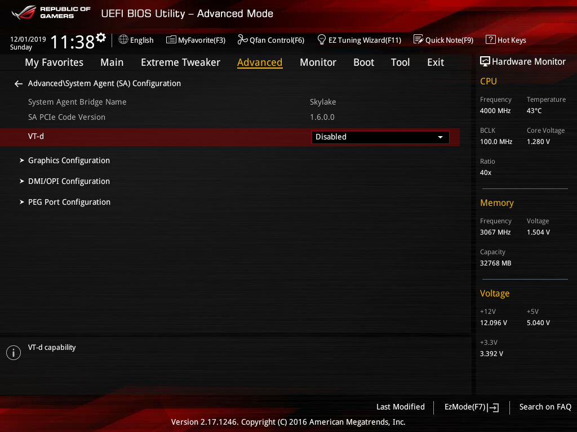Click the Republic of Gamers logo
The height and width of the screenshot is (432, 577).
tap(51, 12)
